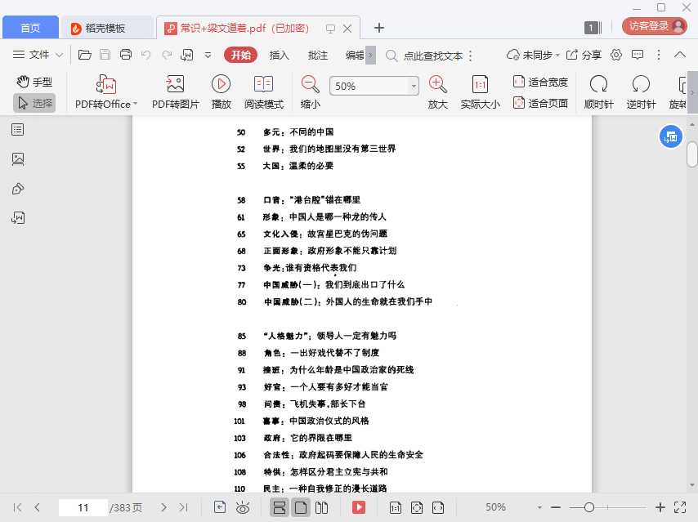This screenshot has width=698, height=522.
Task: Click the undo arrow
Action: coord(146,55)
